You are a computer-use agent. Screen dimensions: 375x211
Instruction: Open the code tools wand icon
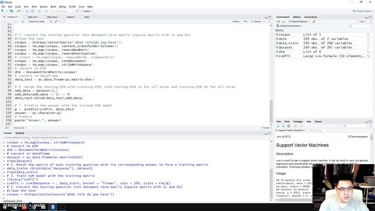56,22
